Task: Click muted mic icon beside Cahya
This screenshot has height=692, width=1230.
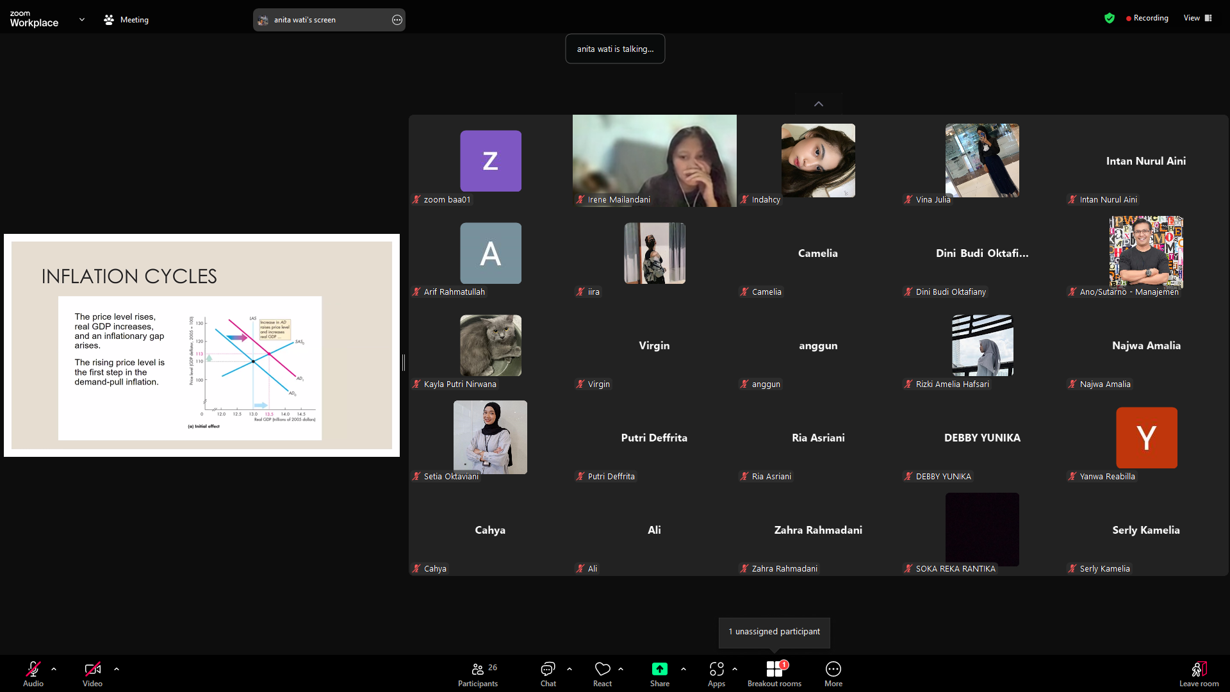Action: (416, 568)
